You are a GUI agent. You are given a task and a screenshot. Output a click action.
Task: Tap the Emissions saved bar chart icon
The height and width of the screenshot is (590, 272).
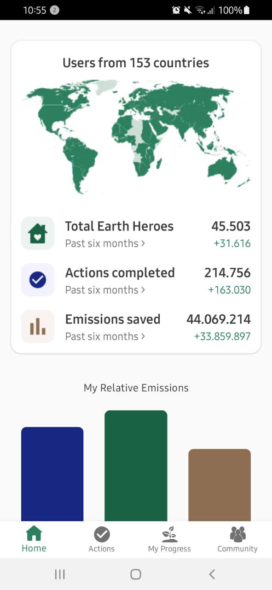38,326
